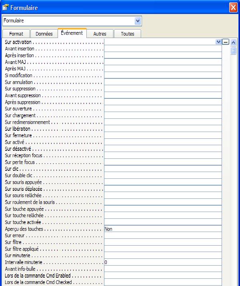Image resolution: width=240 pixels, height=286 pixels.
Task: Select the Sur erreur property field
Action: [163, 236]
